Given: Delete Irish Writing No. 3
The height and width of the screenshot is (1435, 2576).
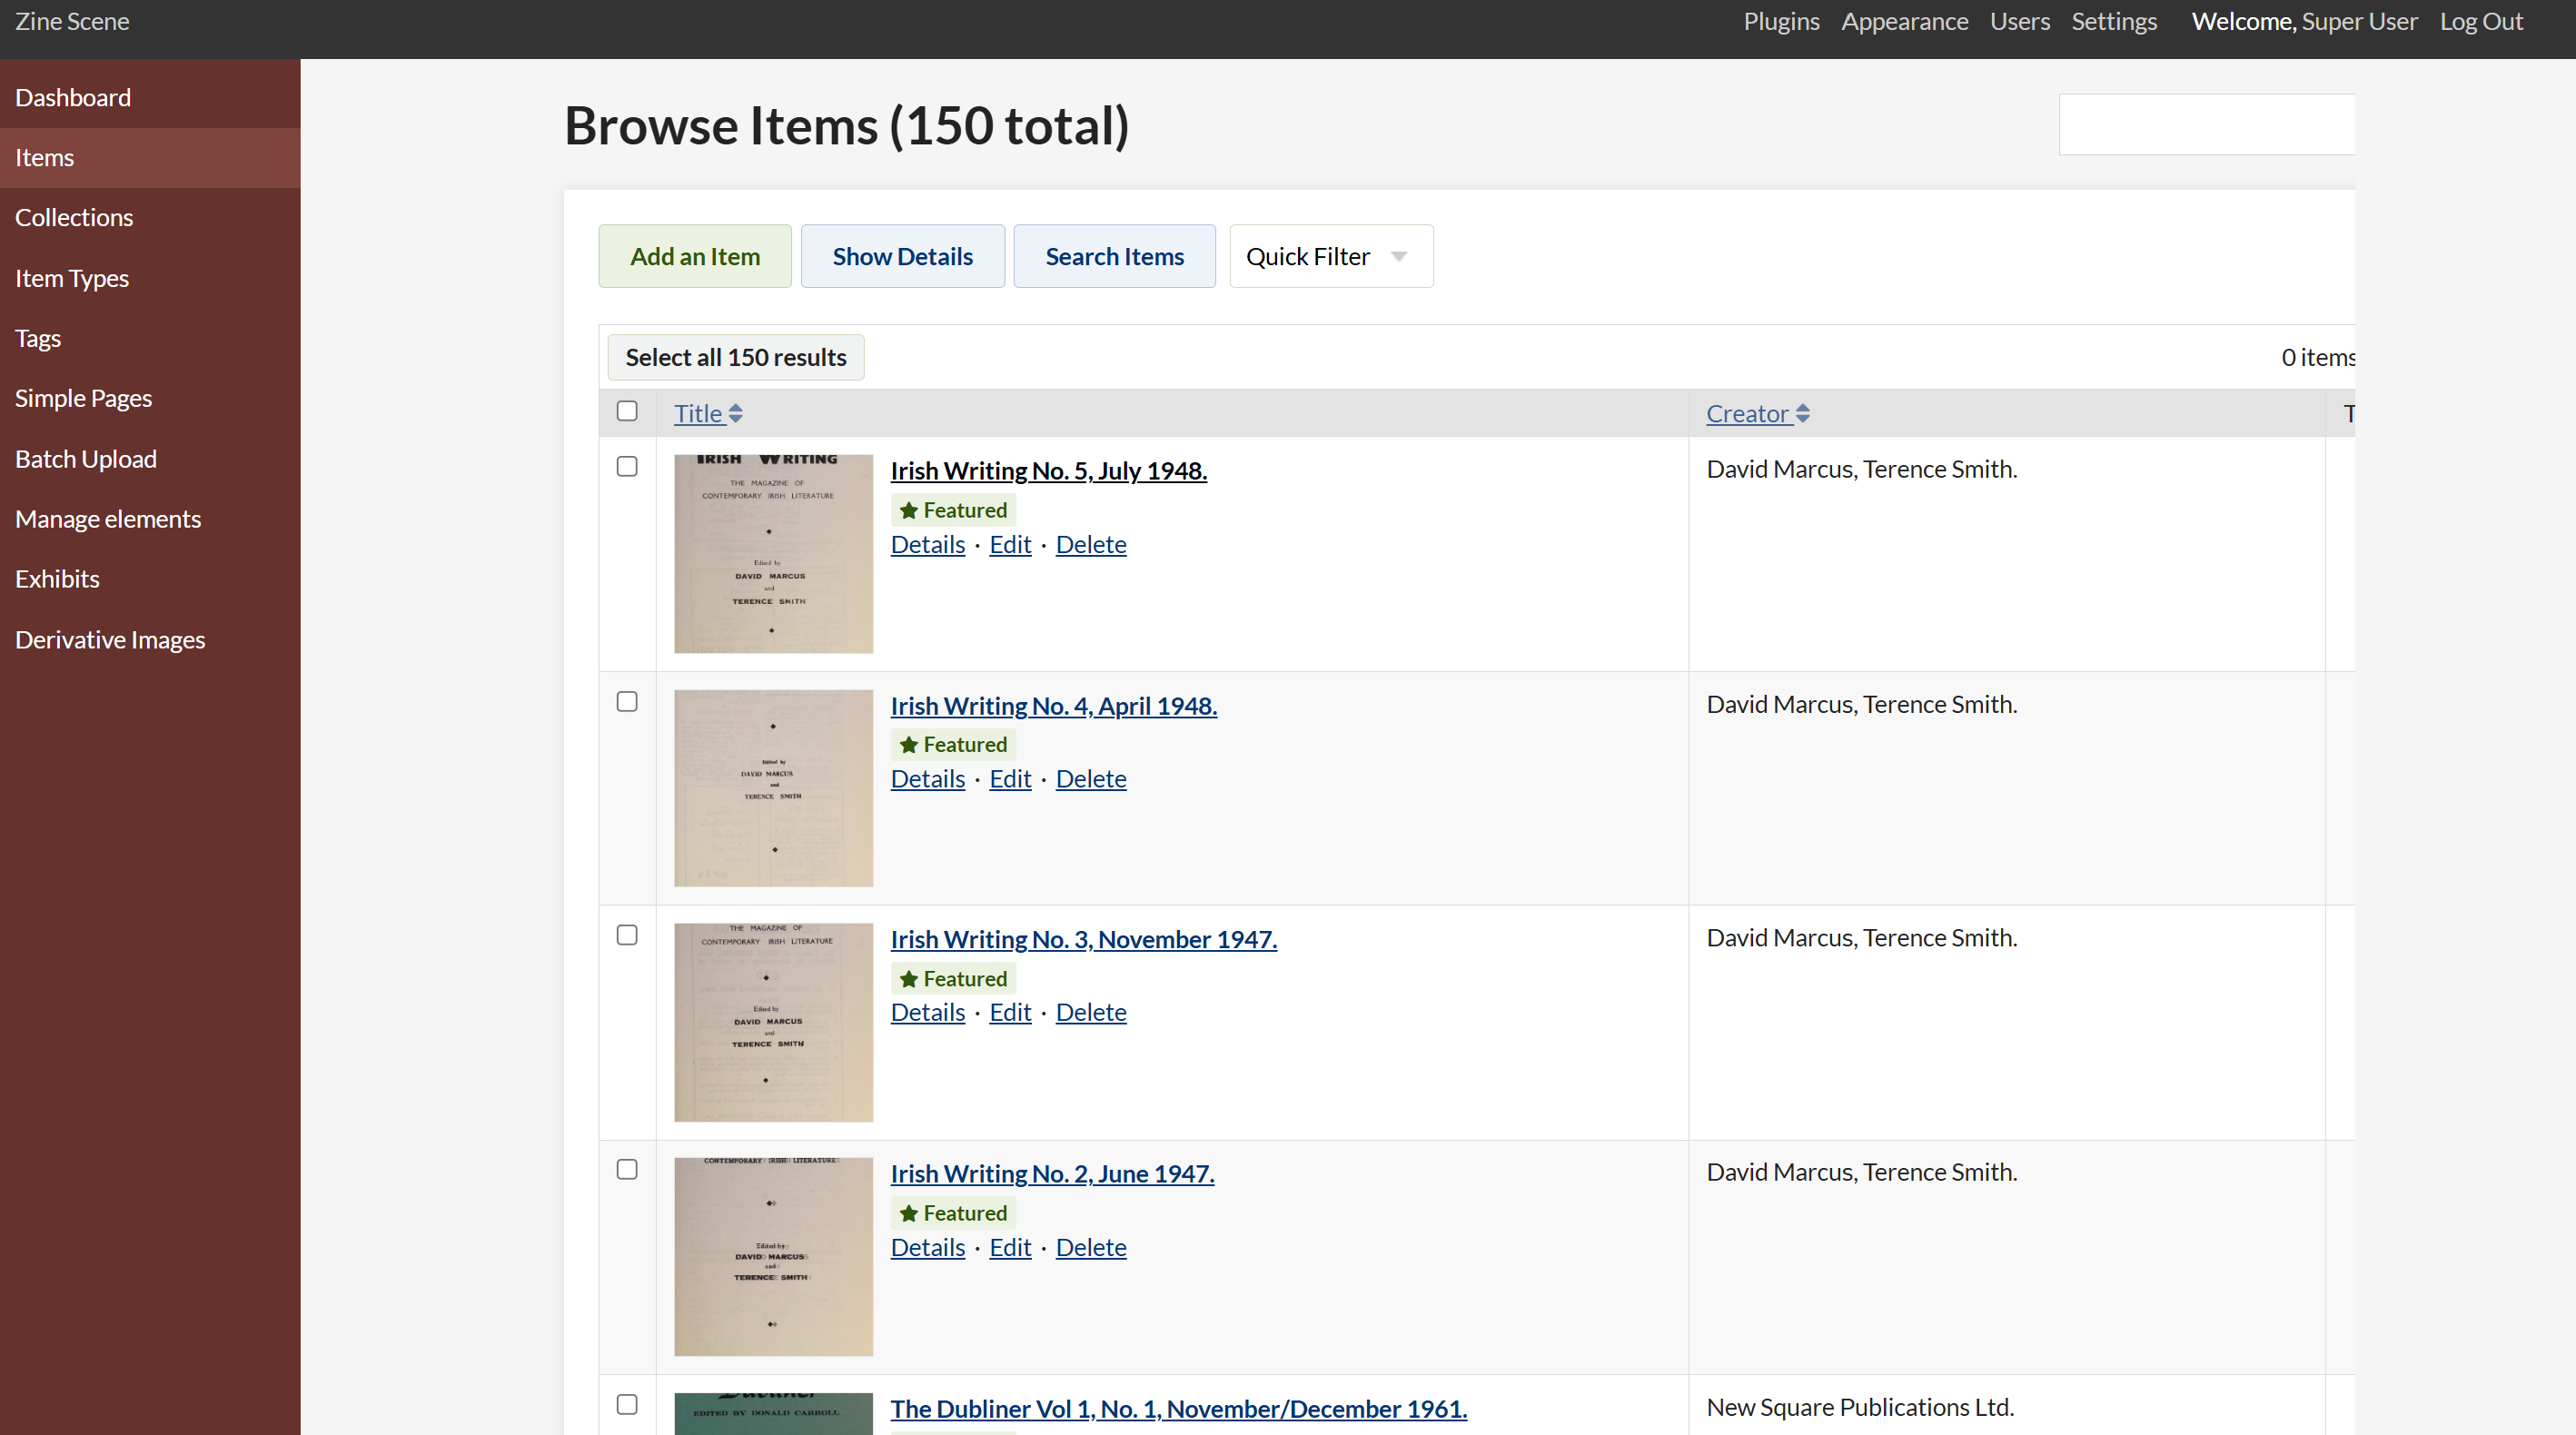Looking at the screenshot, I should (x=1091, y=1013).
